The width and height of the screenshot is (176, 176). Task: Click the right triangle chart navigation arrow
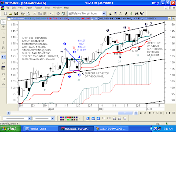click(x=170, y=113)
